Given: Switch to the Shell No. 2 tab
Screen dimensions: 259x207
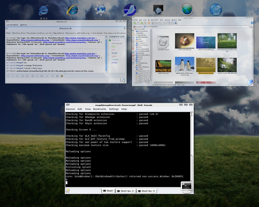Looking at the screenshot, I should pos(125,191).
